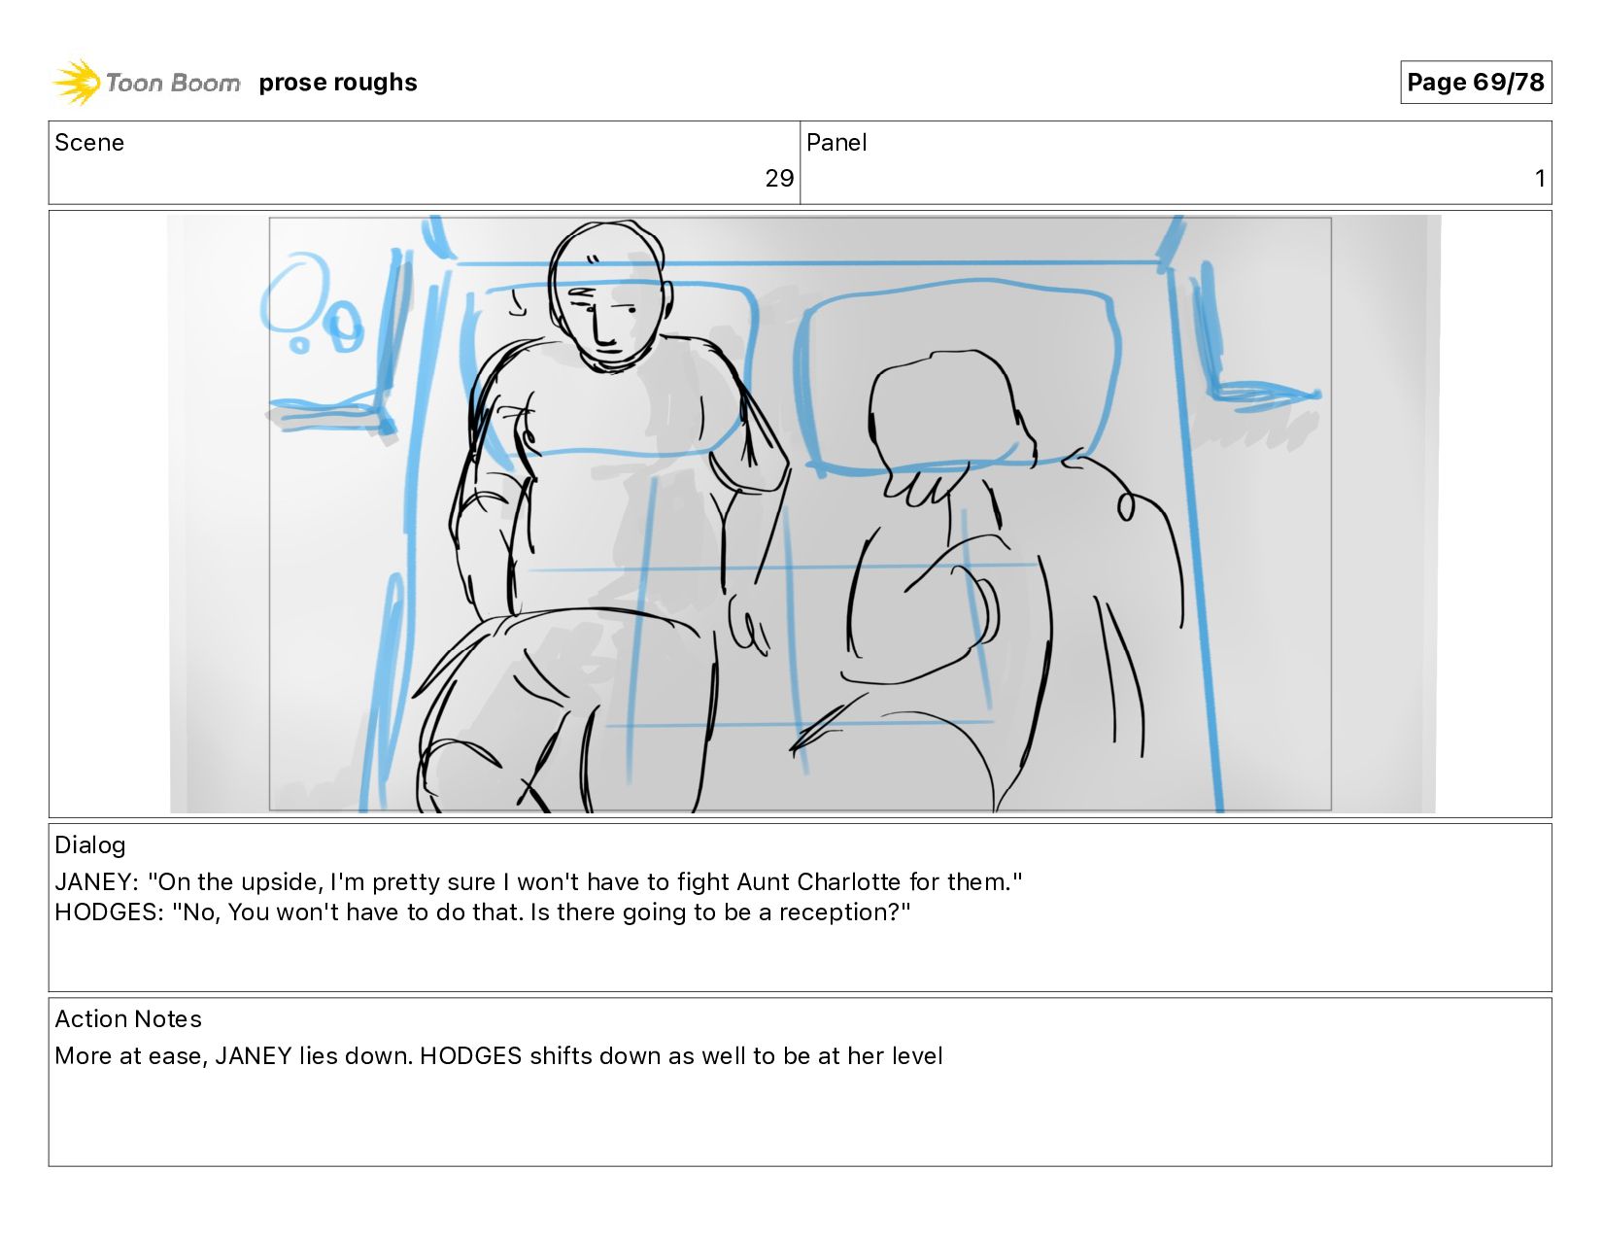Select scene number 29

[779, 179]
